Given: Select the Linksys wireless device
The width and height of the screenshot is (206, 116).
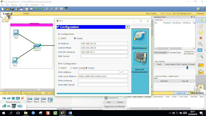Looking at the screenshot, I should tap(50, 100).
